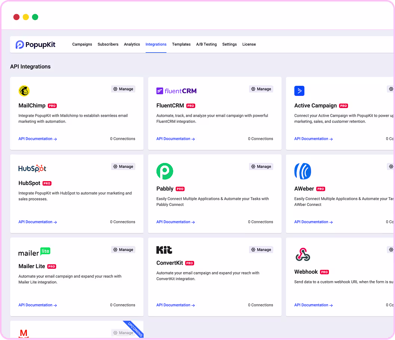395x340 pixels.
Task: Switch to the Analytics tab
Action: (x=132, y=44)
